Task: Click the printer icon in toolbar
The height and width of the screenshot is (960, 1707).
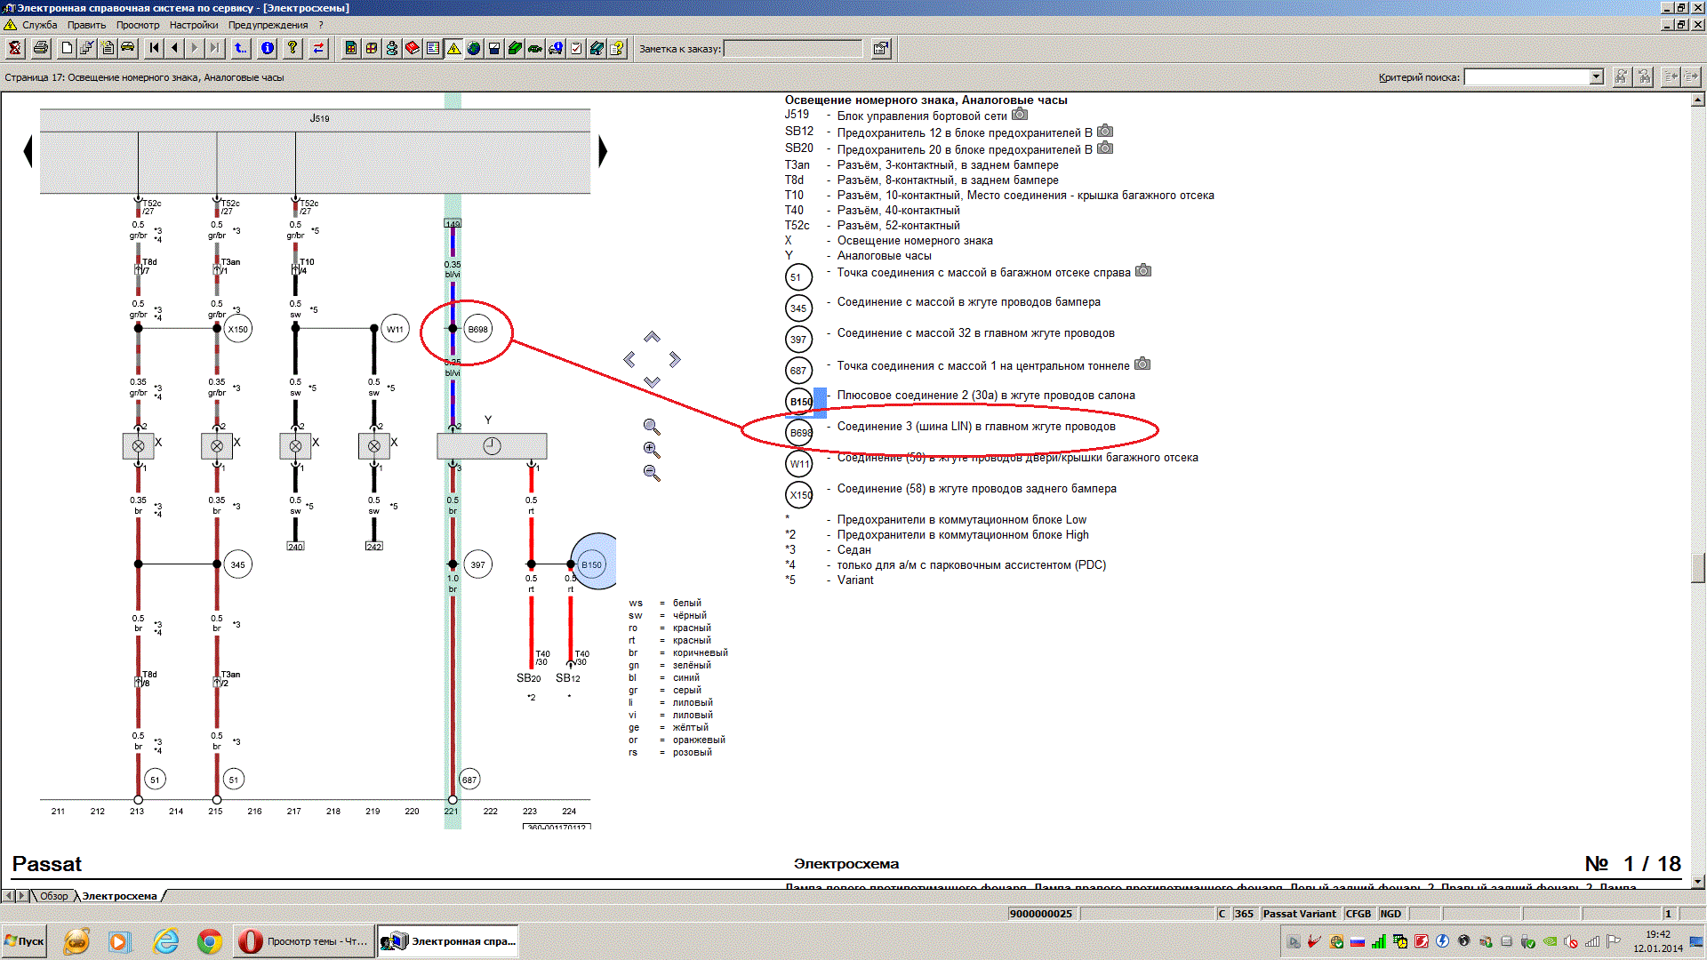Action: click(41, 48)
